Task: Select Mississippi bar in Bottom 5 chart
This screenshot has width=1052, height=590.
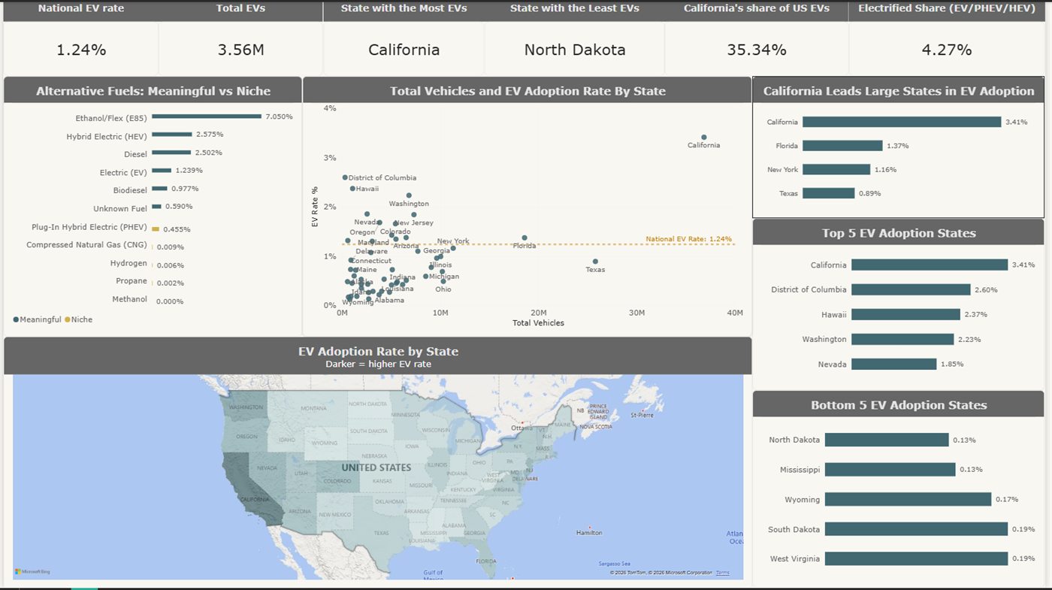Action: coord(890,469)
